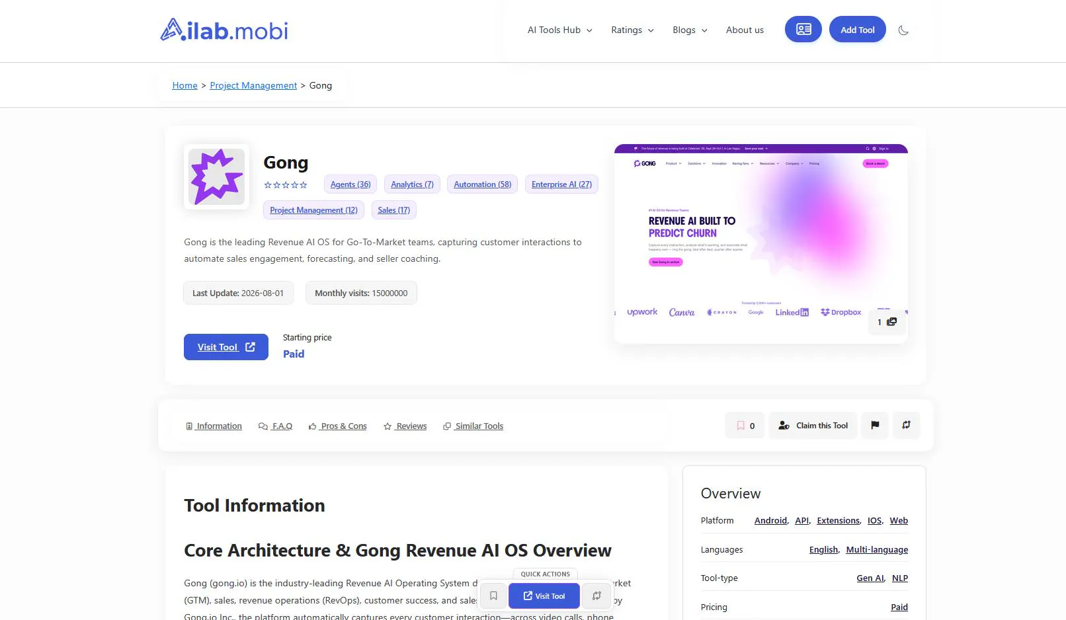This screenshot has width=1066, height=620.
Task: Expand the Blogs dropdown
Action: (x=690, y=30)
